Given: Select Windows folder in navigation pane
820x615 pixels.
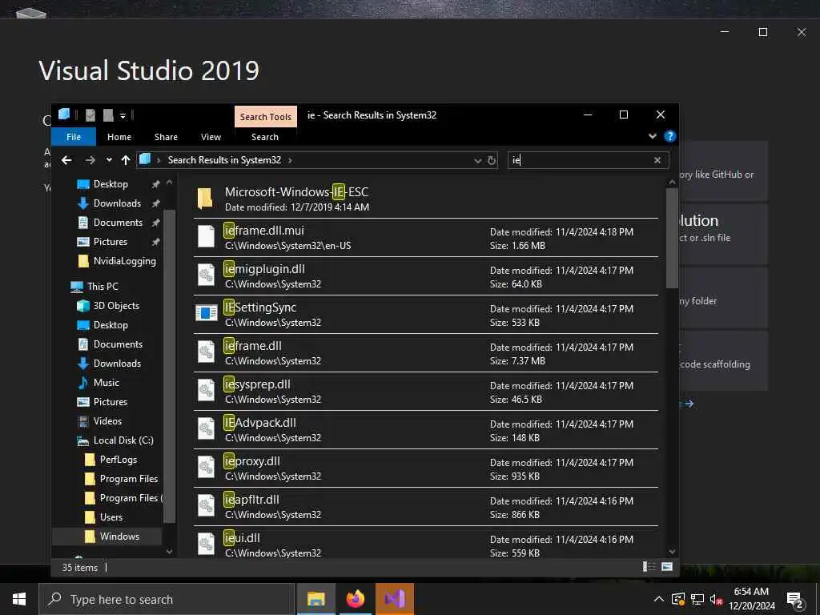Looking at the screenshot, I should pos(119,537).
